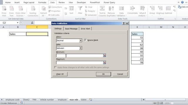The height and width of the screenshot is (105, 188).
Task: Select the Vehicle number sheet tab
Action: coord(47,100)
